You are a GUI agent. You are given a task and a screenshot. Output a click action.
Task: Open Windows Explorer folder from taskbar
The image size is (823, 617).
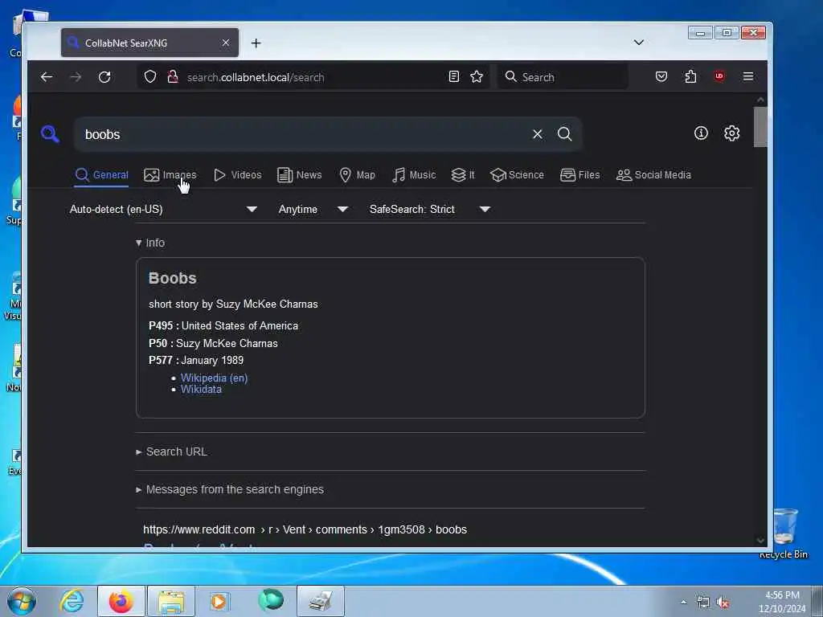click(x=171, y=601)
